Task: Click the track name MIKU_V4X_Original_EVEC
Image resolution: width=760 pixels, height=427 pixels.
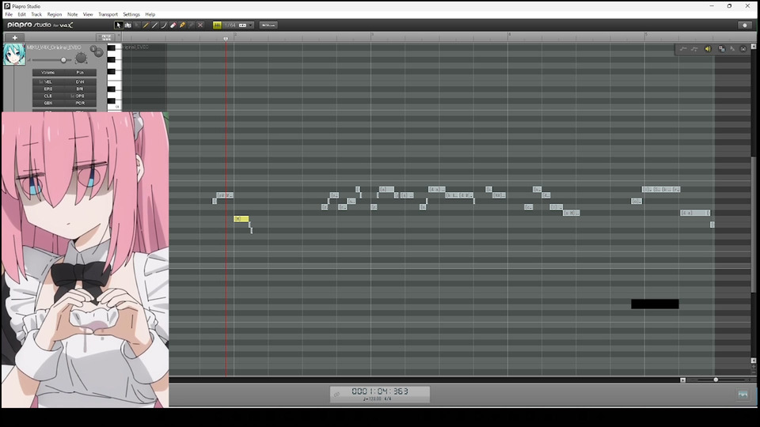Action: [x=54, y=47]
